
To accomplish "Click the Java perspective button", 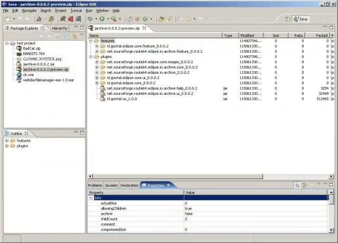I will tap(301, 19).
